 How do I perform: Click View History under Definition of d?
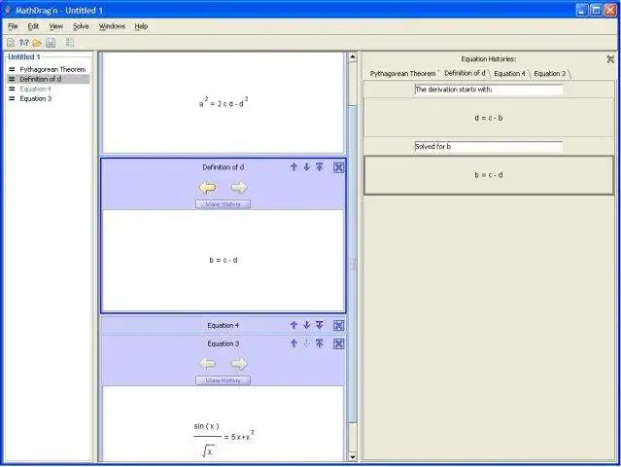coord(223,204)
